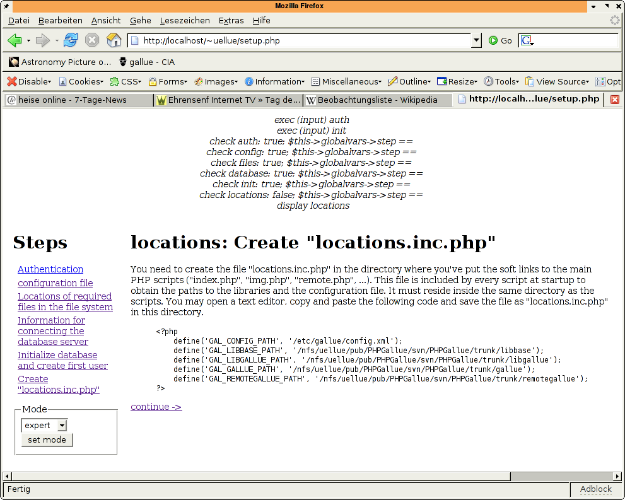The height and width of the screenshot is (500, 625).
Task: Click the Reload page icon
Action: pyautogui.click(x=71, y=40)
